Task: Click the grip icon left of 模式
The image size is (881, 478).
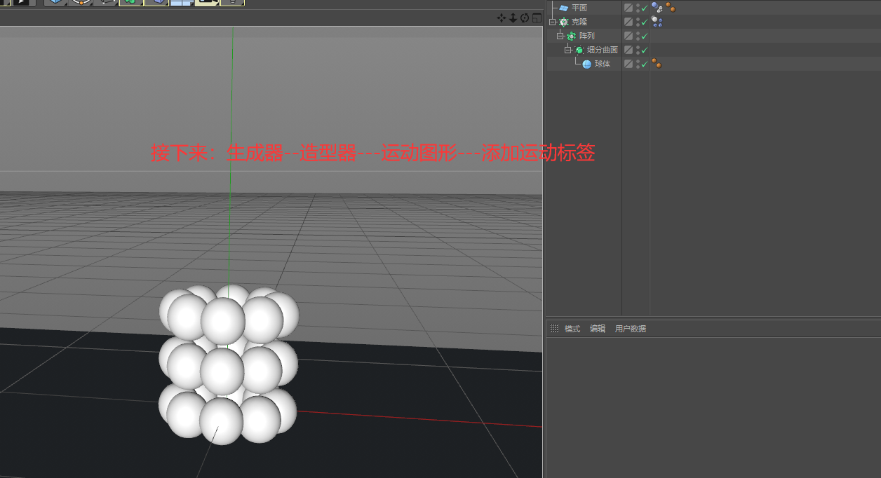Action: (x=554, y=329)
